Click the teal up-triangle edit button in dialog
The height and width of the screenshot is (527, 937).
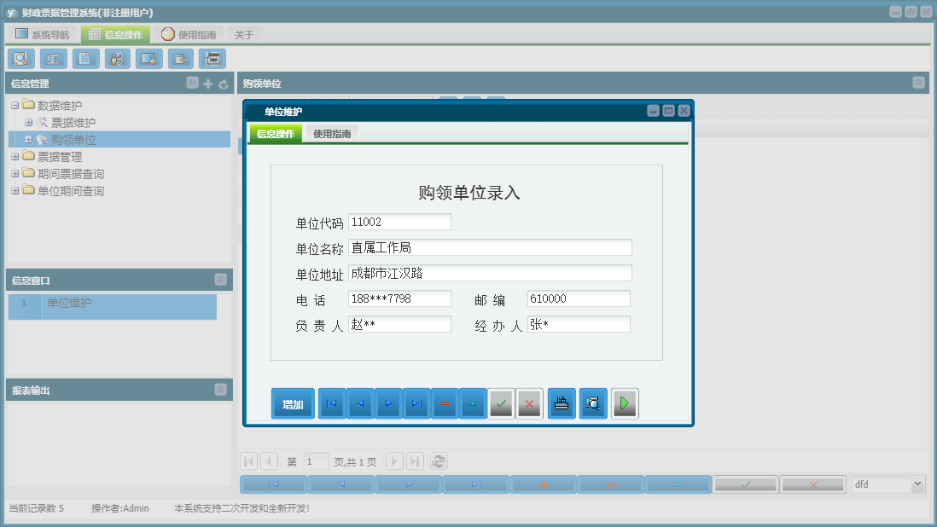473,404
